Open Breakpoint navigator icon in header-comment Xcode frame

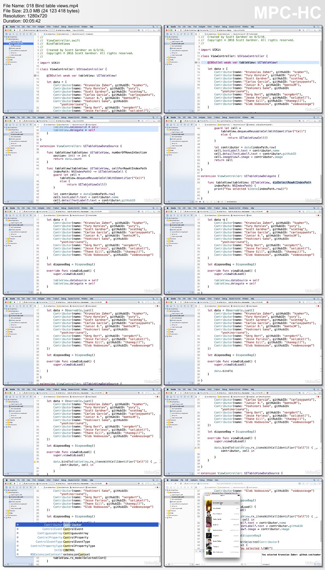pyautogui.click(x=27, y=34)
